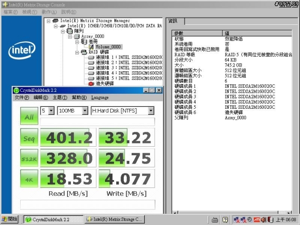Click the Matrix Storage Console title bar icon
300x225 pixels.
click(5, 5)
